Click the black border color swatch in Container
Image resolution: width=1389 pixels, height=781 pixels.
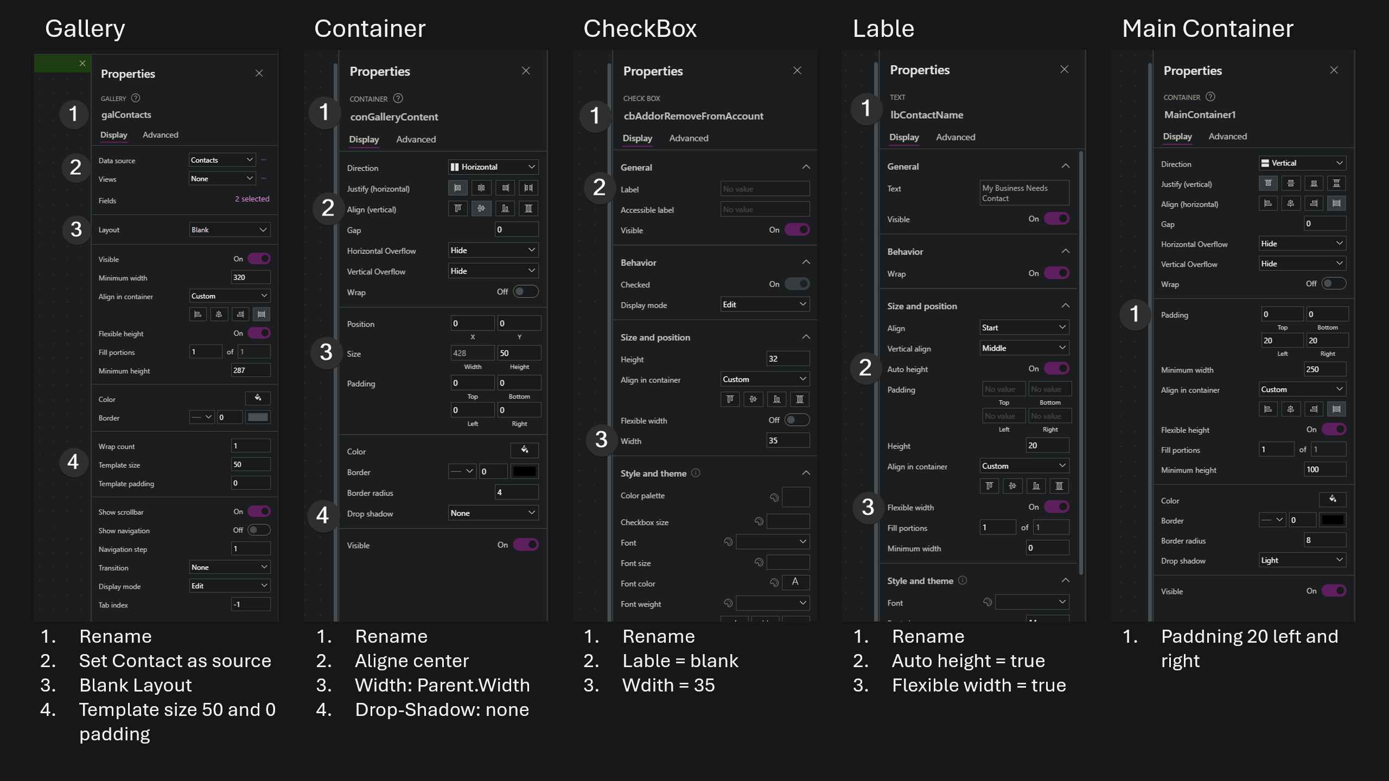pyautogui.click(x=525, y=471)
